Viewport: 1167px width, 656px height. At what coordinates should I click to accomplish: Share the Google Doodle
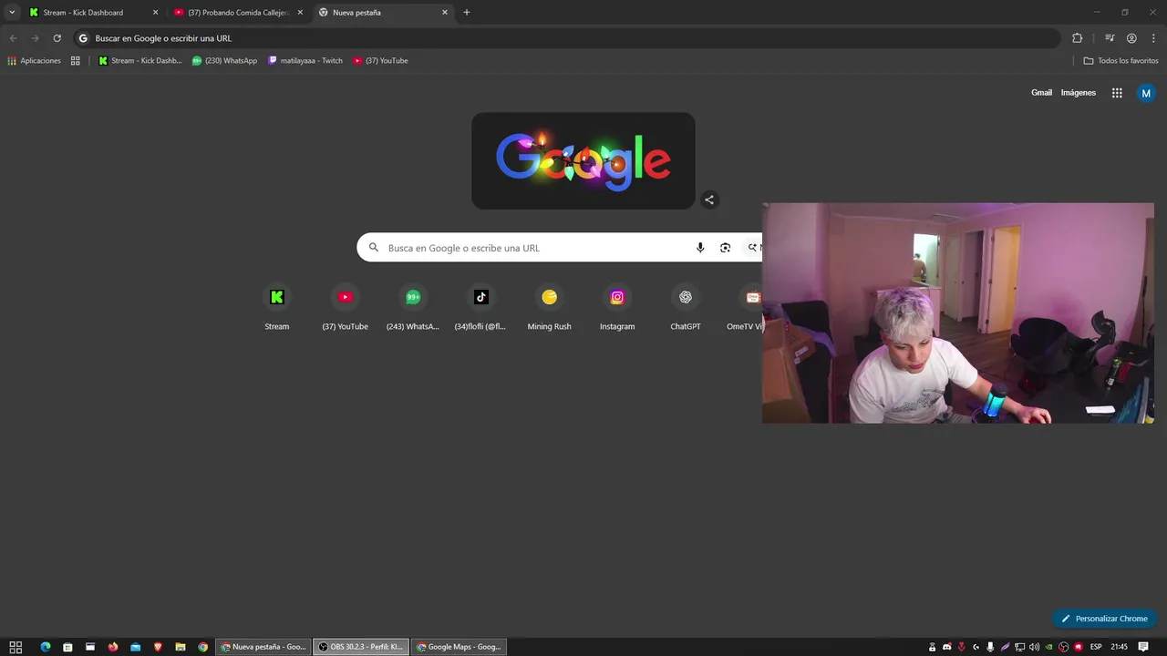click(x=709, y=200)
